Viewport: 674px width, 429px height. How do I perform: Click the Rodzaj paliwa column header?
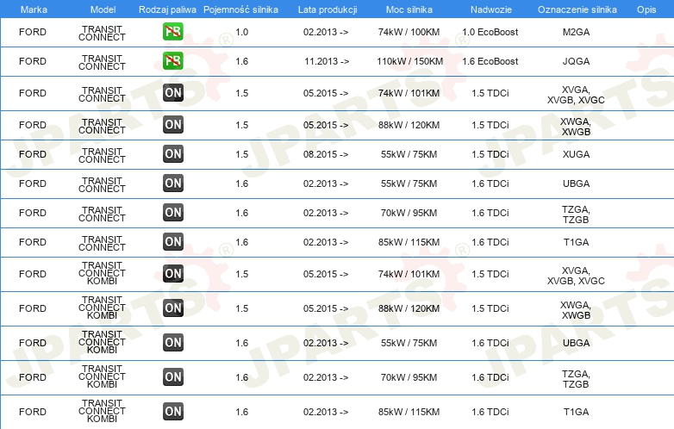point(167,9)
